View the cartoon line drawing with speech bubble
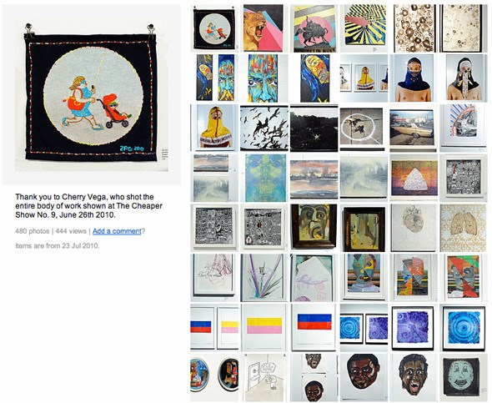492x403 pixels. [263, 378]
